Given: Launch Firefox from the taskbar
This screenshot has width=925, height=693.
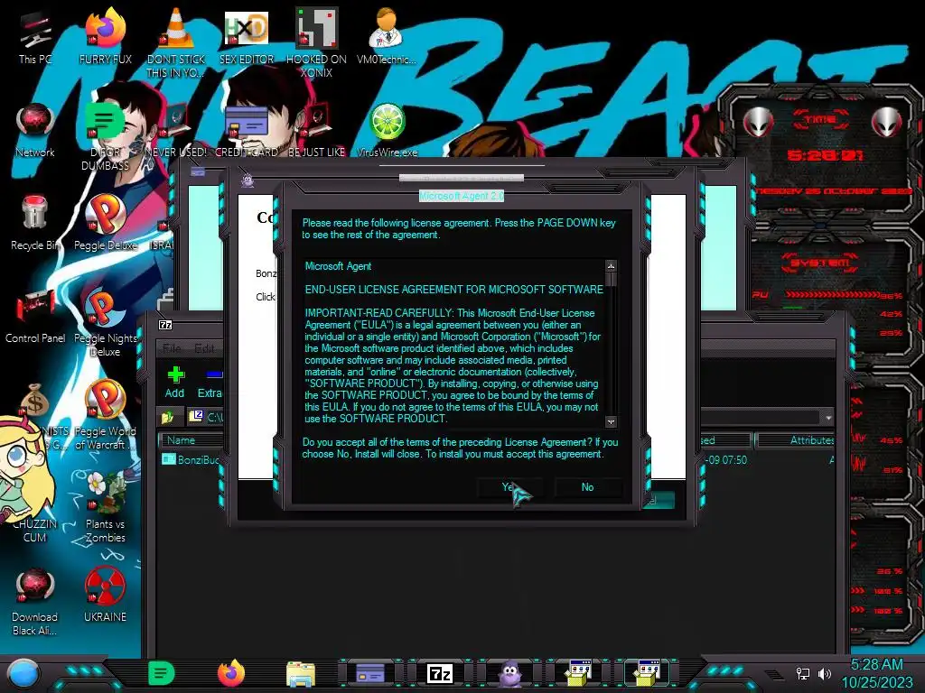Looking at the screenshot, I should [230, 673].
